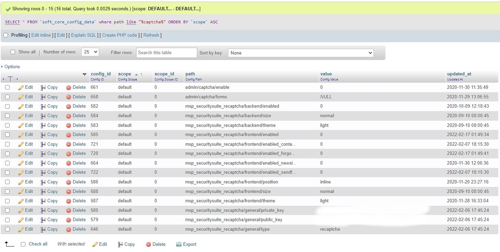Viewport: 500px width, 252px height.
Task: Expand the + Options section
Action: (x=10, y=67)
